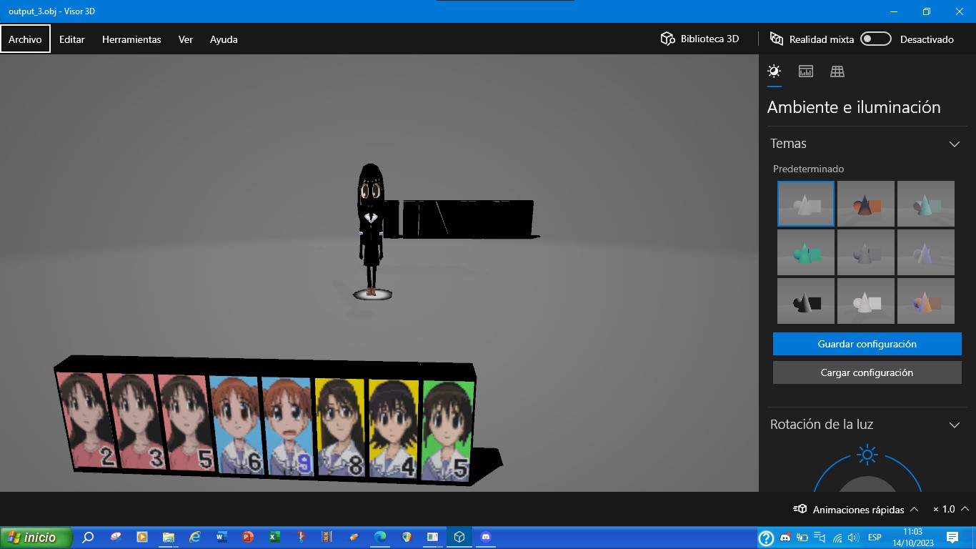The width and height of the screenshot is (976, 549).
Task: Open the grid and views panel tab
Action: pyautogui.click(x=837, y=71)
